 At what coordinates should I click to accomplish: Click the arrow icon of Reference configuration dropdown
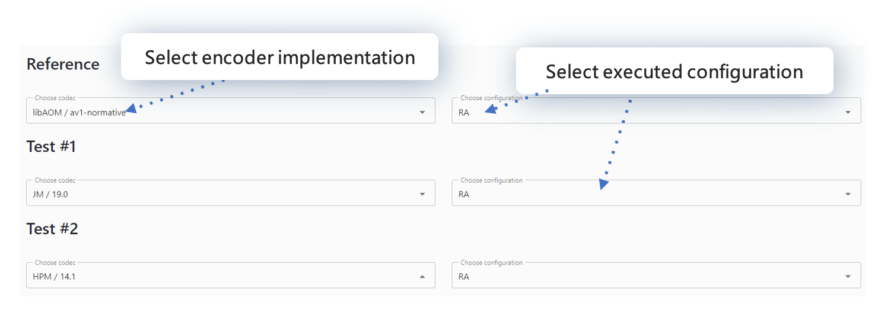848,112
